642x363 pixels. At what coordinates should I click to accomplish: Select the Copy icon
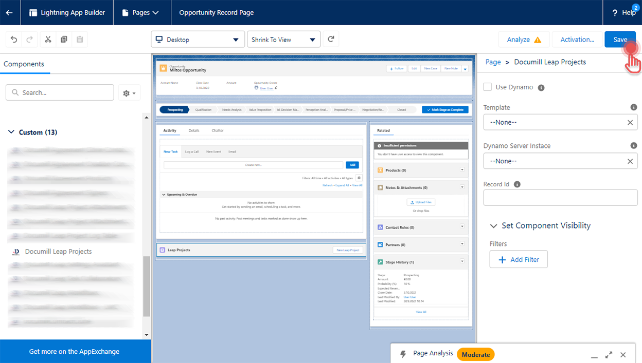(x=64, y=39)
